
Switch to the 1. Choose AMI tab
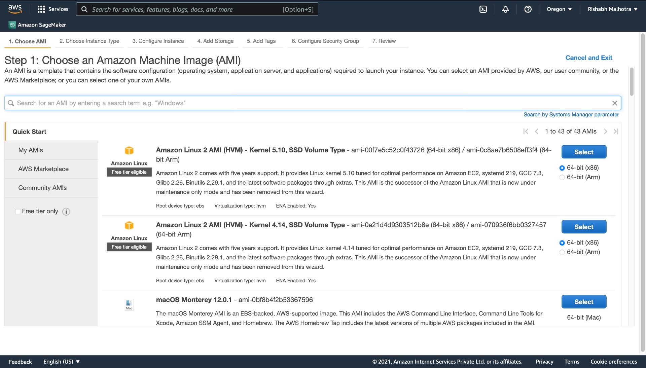[x=28, y=41]
